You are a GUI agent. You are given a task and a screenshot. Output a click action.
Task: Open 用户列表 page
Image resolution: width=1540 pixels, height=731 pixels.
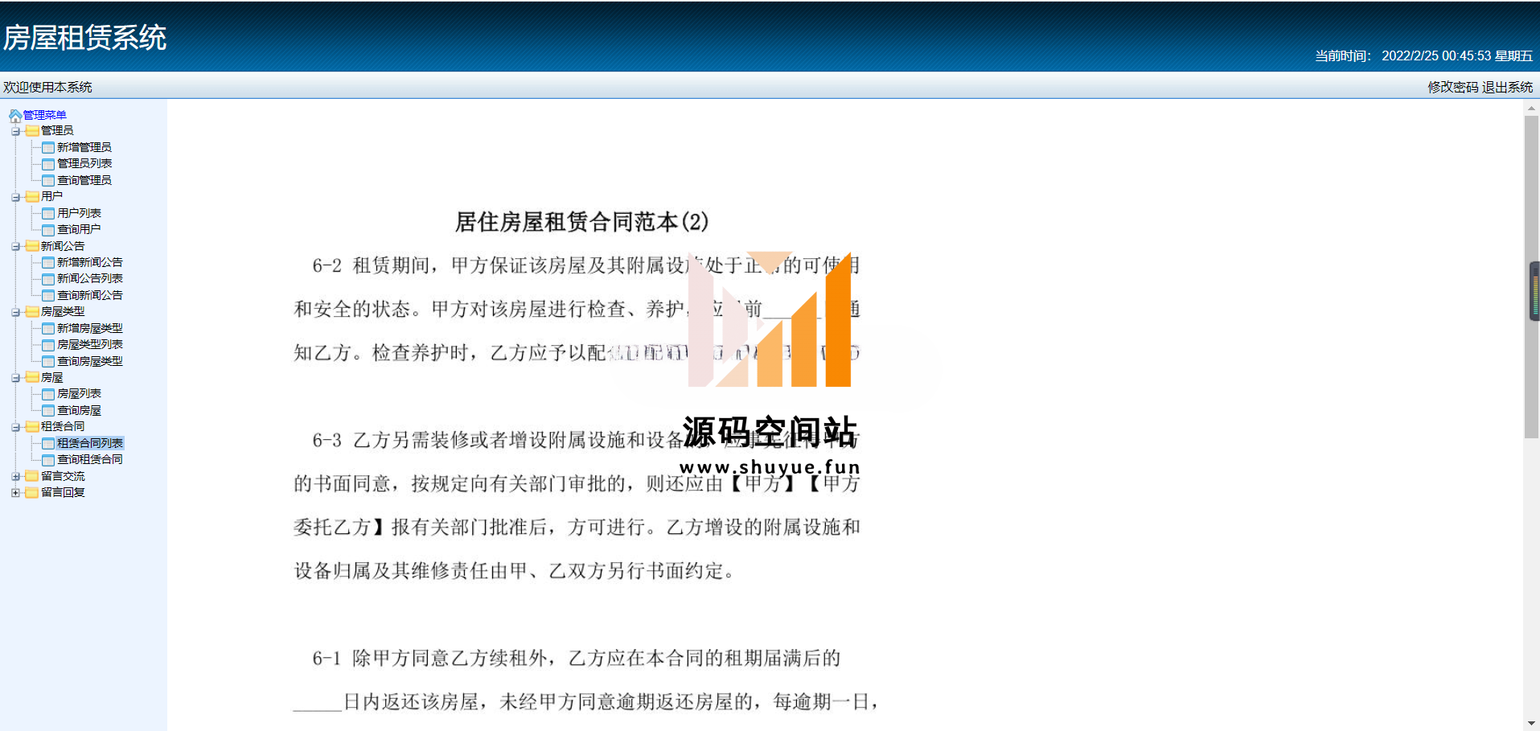[79, 213]
